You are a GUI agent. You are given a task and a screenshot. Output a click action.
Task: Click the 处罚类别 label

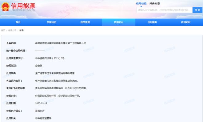pos(12,66)
